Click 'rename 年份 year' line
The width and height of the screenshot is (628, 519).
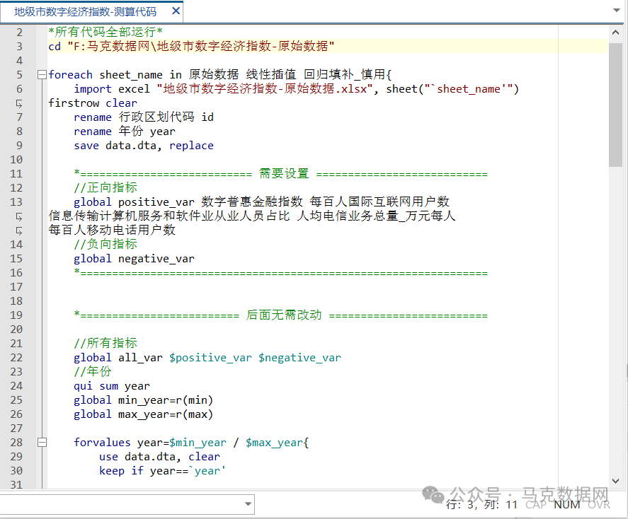point(125,131)
